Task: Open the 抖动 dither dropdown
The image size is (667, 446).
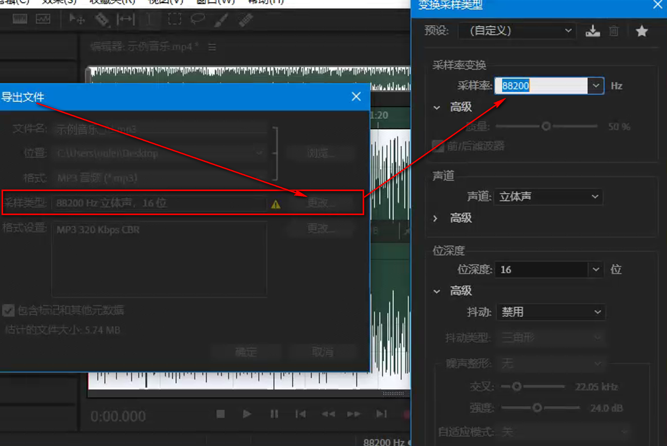Action: [551, 312]
